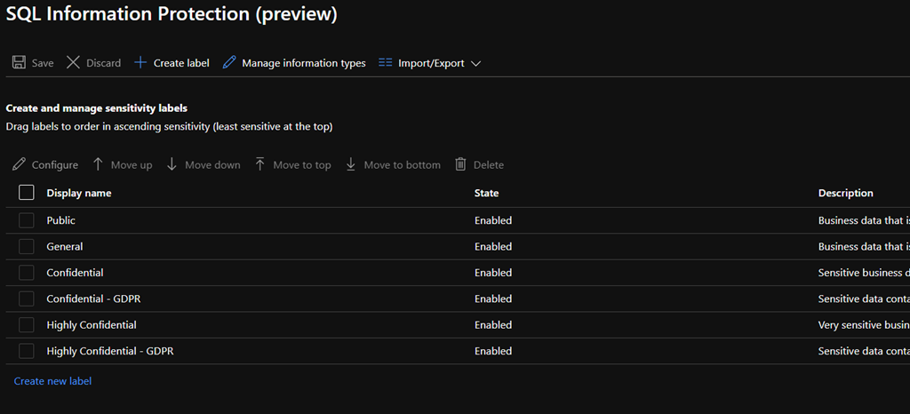Image resolution: width=910 pixels, height=414 pixels.
Task: Click the Configure pencil icon
Action: pyautogui.click(x=19, y=164)
